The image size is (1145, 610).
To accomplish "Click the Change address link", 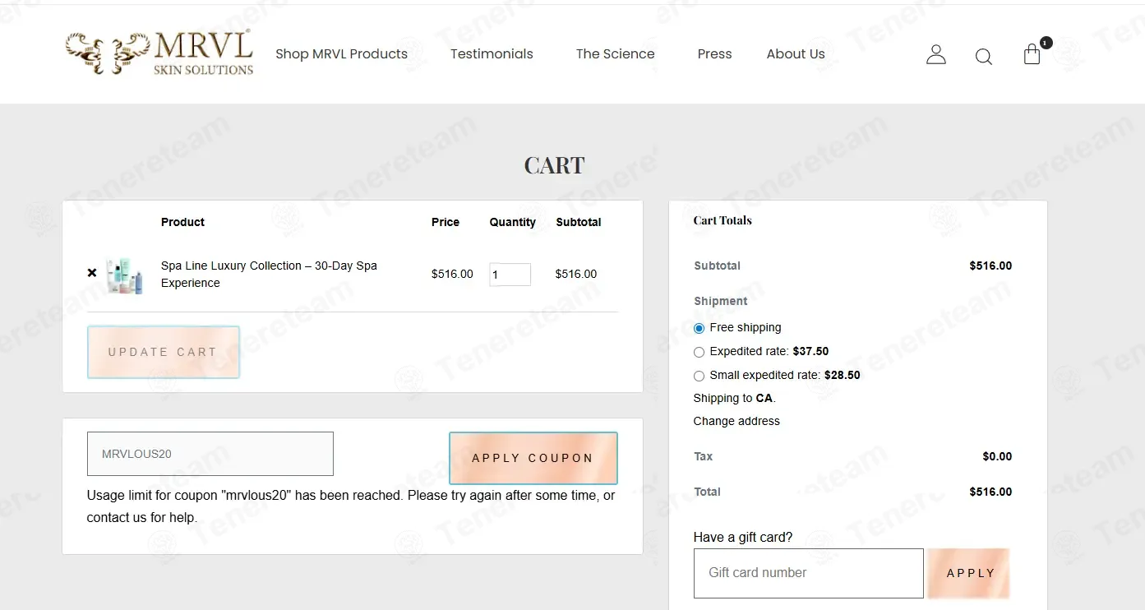I will point(736,421).
